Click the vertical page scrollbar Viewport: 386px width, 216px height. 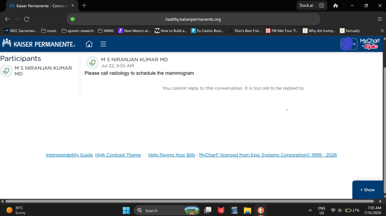coord(385,130)
